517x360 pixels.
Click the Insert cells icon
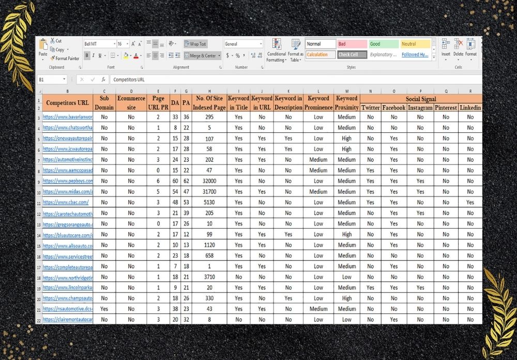tap(446, 43)
